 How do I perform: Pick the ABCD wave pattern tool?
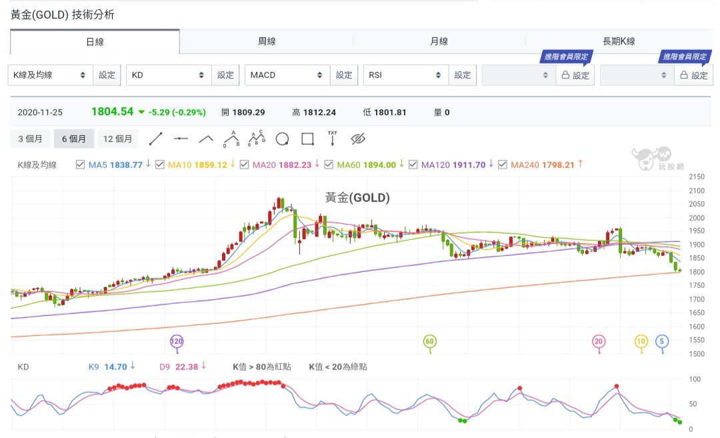pos(257,139)
